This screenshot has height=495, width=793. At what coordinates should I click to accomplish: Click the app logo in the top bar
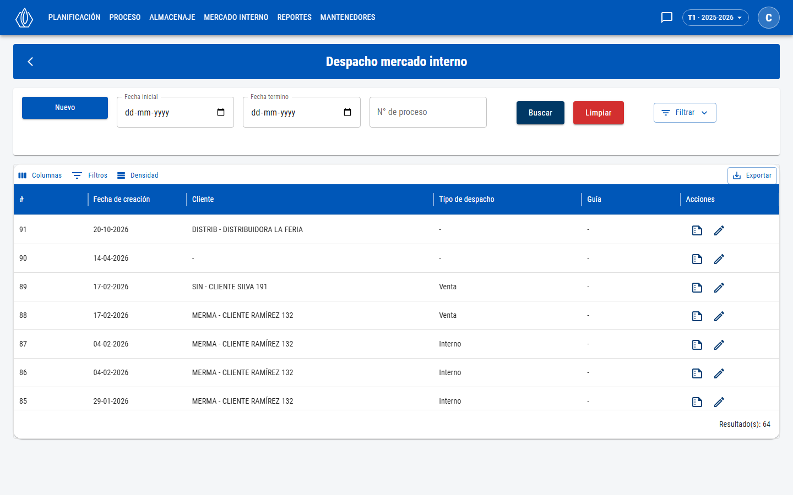(24, 18)
